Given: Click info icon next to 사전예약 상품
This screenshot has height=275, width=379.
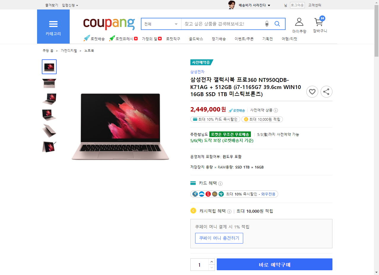Looking at the screenshot, I should [x=276, y=110].
